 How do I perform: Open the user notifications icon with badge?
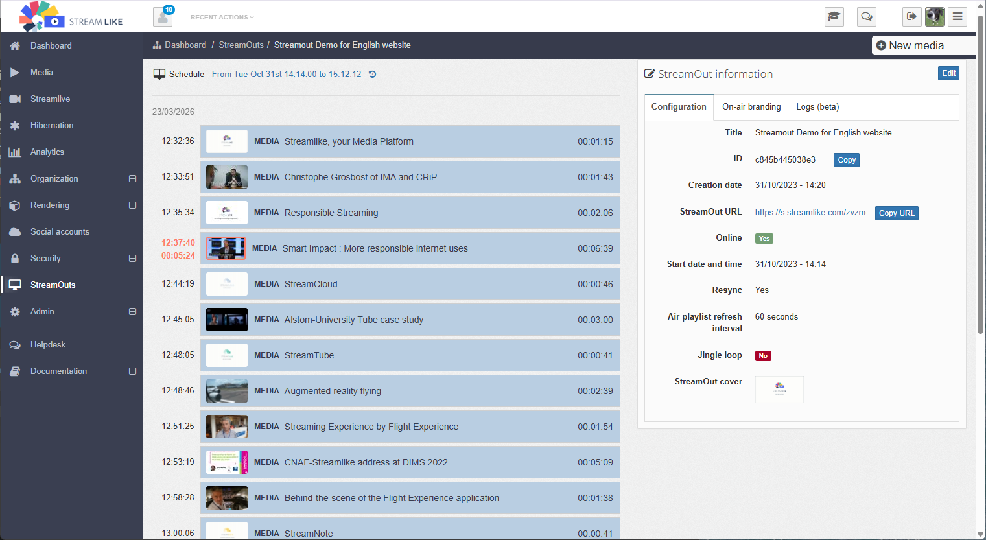[163, 16]
